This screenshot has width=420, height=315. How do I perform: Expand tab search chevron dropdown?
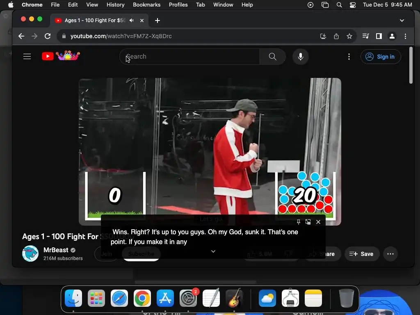tap(402, 21)
